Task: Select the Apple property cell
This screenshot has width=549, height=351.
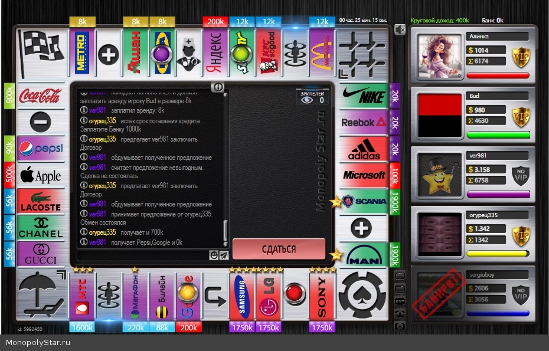Action: 41,175
